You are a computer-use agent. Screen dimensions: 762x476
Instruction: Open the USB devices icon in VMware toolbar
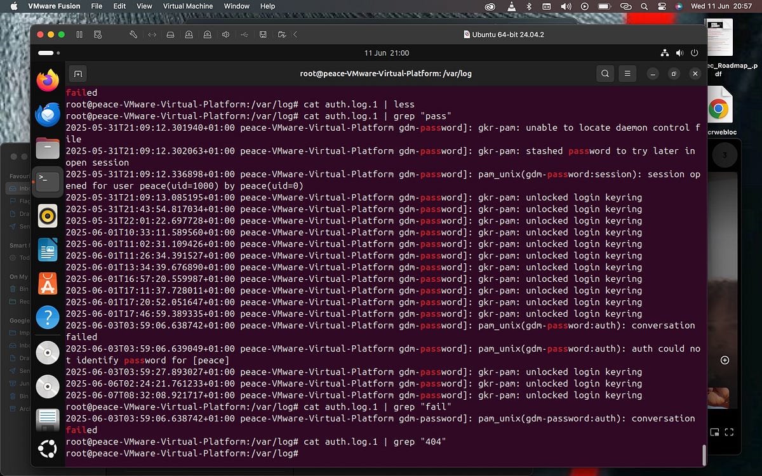coord(244,35)
